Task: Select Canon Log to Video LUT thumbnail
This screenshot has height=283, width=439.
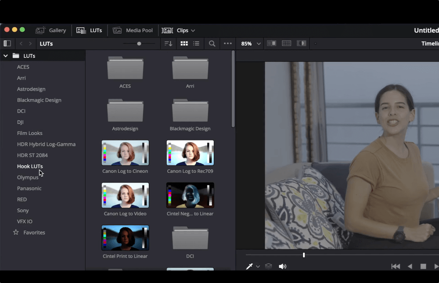Action: (125, 195)
